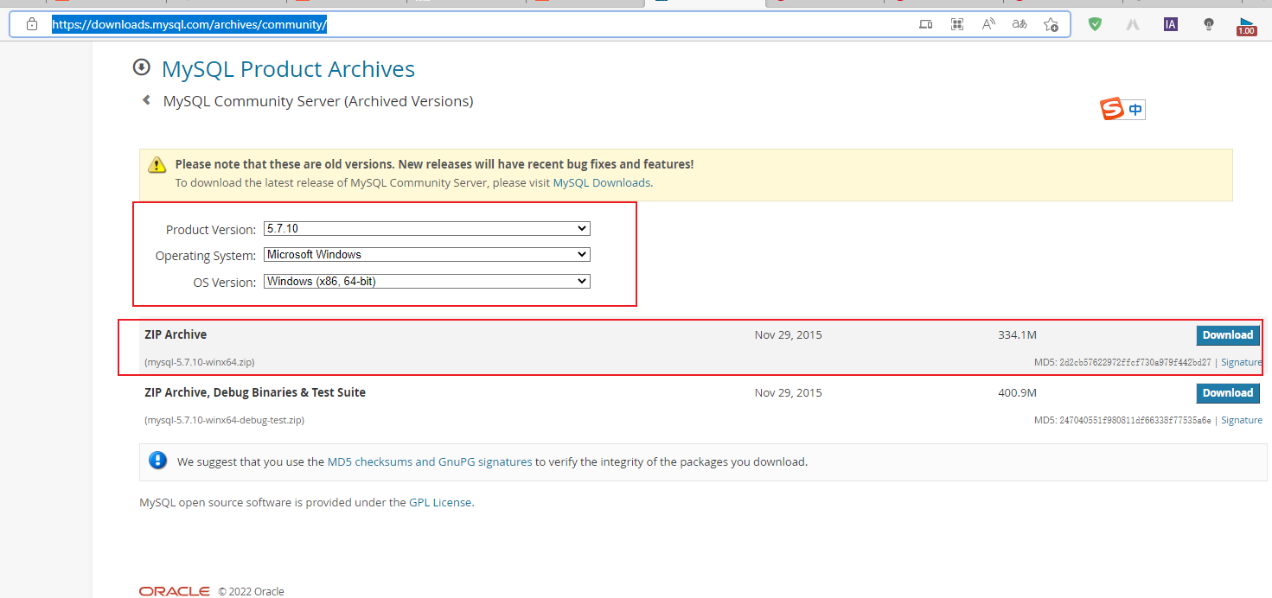Expand the OS Version dropdown
The image size is (1272, 598).
427,281
